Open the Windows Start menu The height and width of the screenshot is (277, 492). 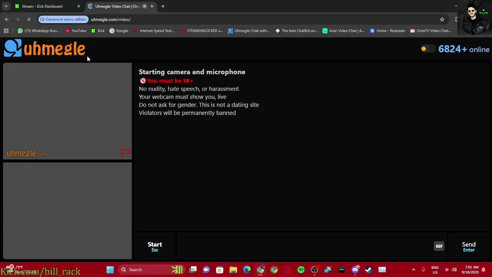point(110,270)
